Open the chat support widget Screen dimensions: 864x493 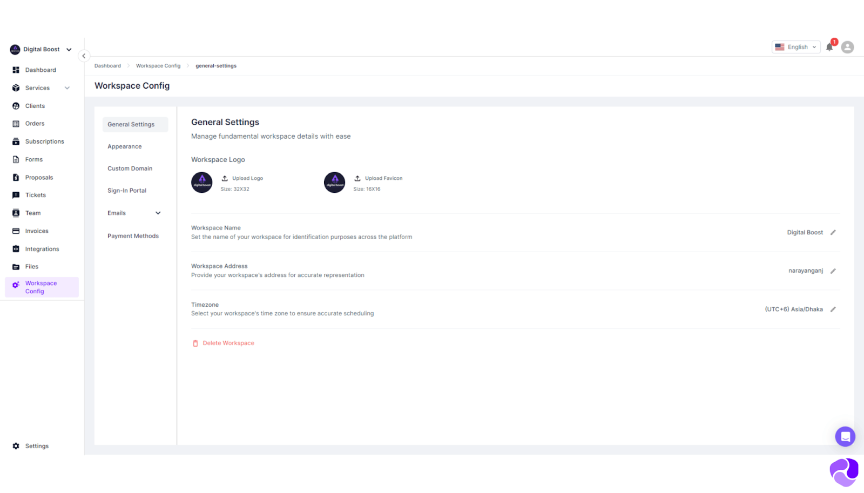pos(845,436)
